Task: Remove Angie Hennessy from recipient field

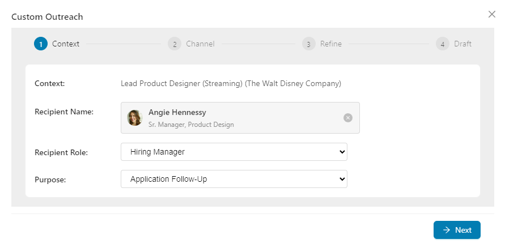Action: 348,118
